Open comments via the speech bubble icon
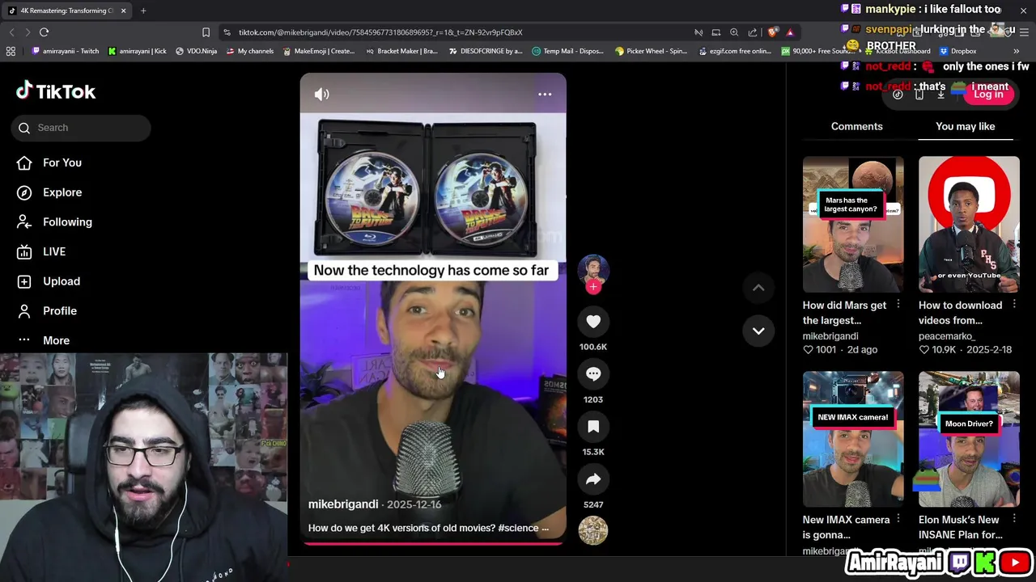Screen dimensions: 1036x582 click(593, 374)
